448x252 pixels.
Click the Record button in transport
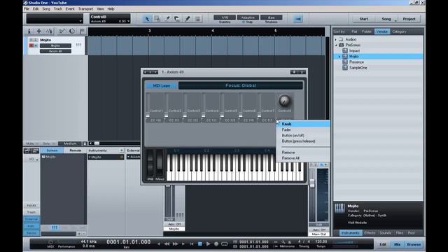[216, 244]
